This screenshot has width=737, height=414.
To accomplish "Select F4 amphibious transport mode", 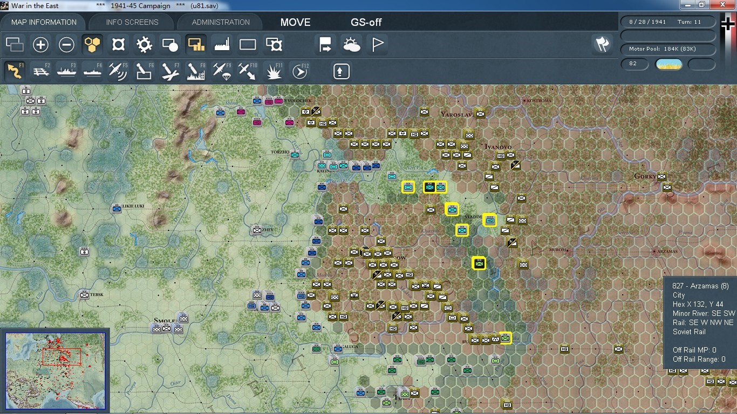I will (92, 71).
